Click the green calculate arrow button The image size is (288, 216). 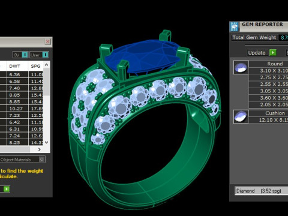pos(7,189)
